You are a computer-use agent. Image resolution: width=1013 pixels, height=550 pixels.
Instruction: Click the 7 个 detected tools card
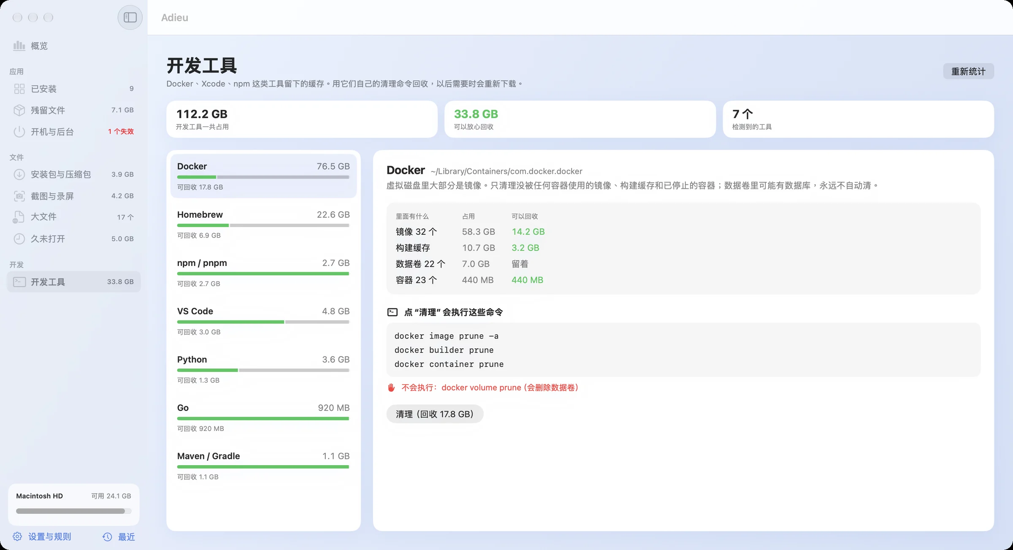pyautogui.click(x=858, y=119)
